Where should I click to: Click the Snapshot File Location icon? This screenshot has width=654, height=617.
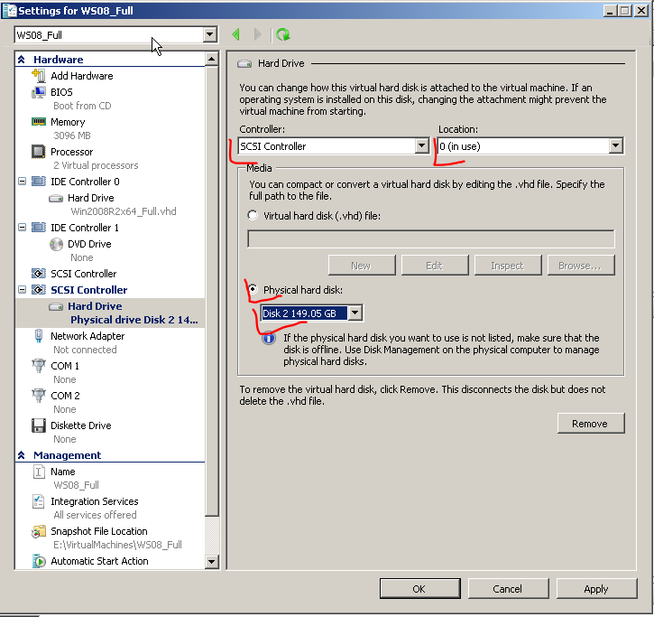(39, 531)
